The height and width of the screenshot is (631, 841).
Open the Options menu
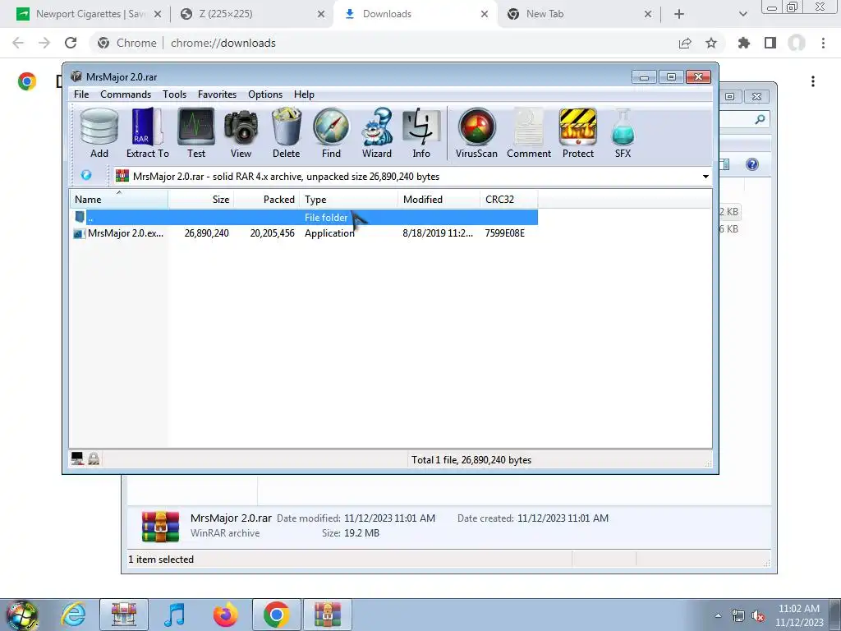[x=265, y=94]
